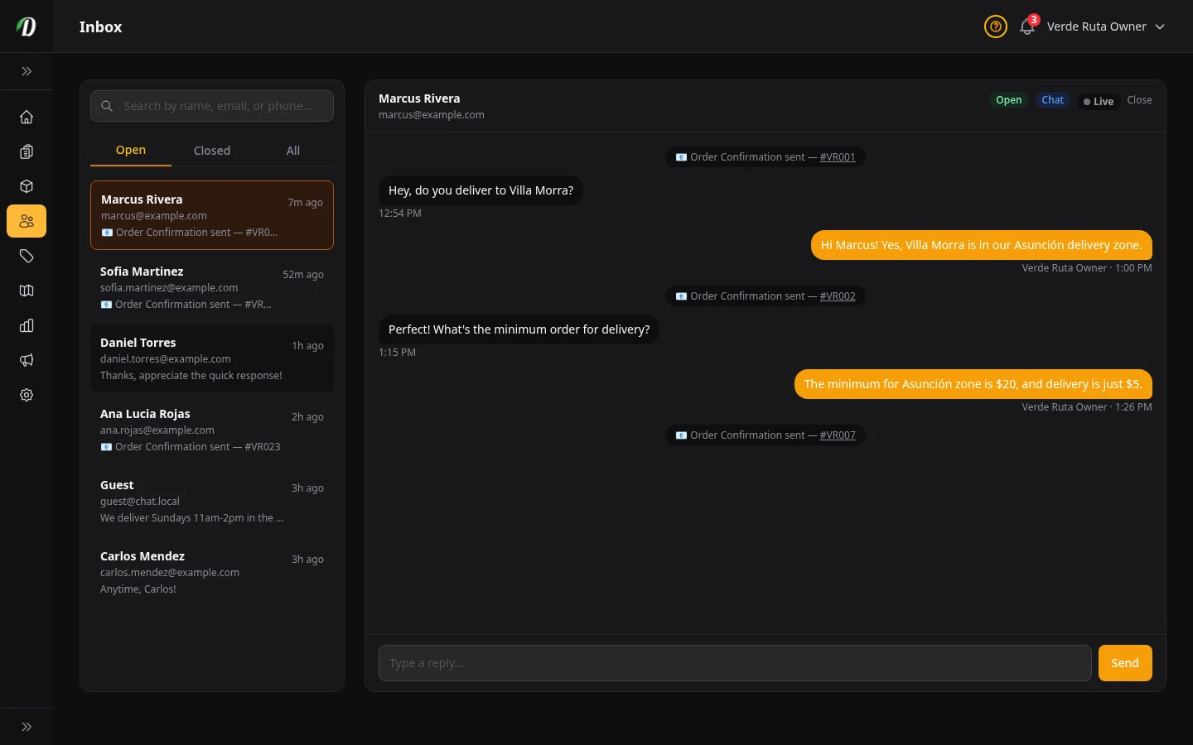1193x745 pixels.
Task: Open the bar chart analytics icon
Action: (27, 325)
